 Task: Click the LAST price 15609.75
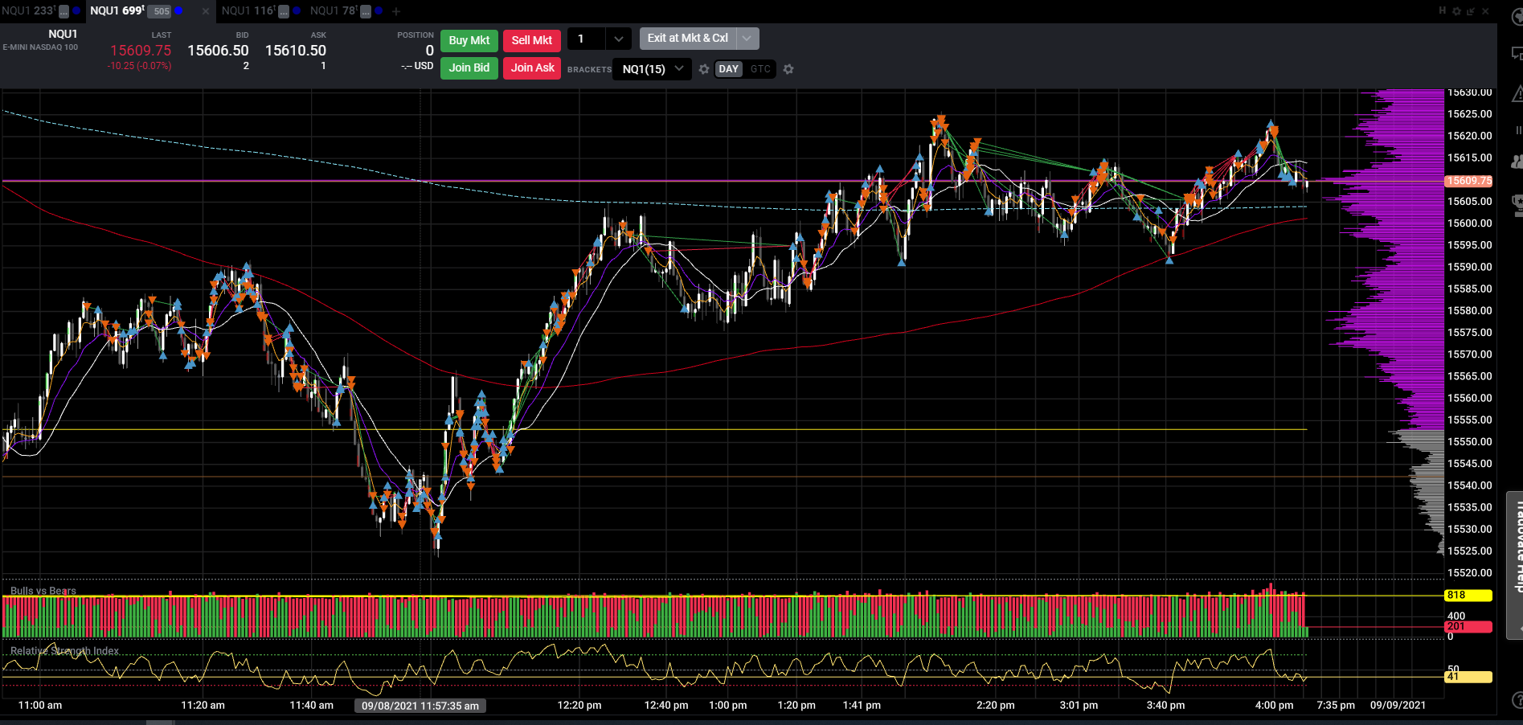[141, 51]
